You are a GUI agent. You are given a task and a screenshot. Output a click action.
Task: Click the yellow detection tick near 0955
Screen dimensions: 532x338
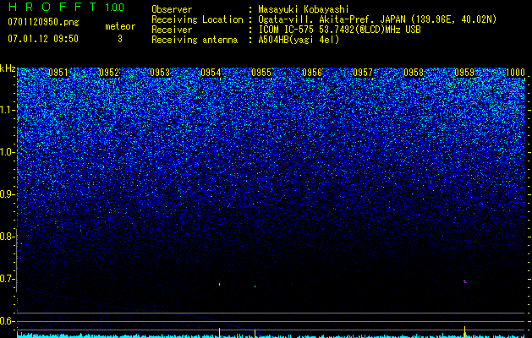(x=255, y=333)
